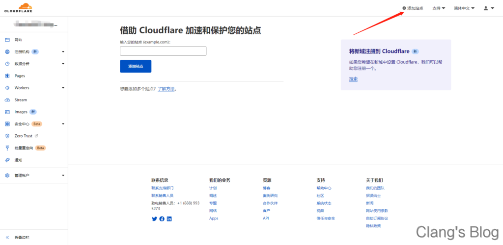Click the Cloudflare logo in header
The image size is (503, 245).
18,8
